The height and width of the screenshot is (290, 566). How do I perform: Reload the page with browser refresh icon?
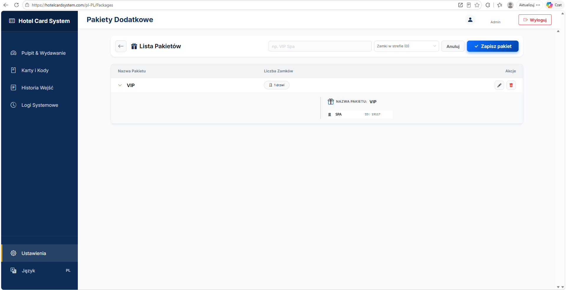17,5
